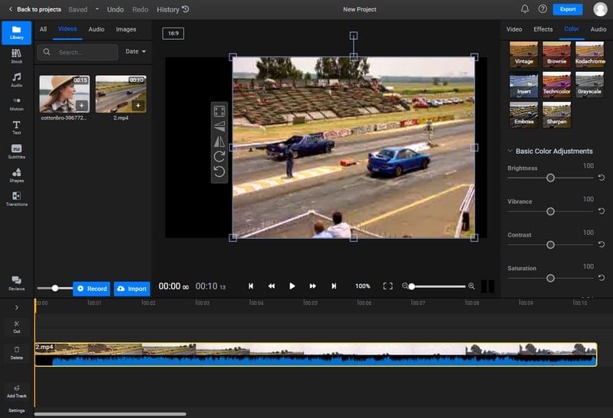Click the Import button
The width and height of the screenshot is (613, 418).
pyautogui.click(x=132, y=289)
